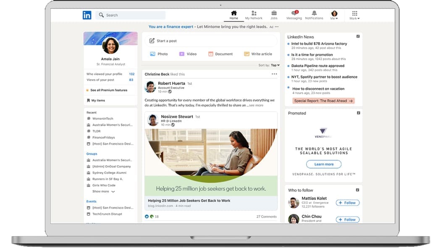Open ad options ellipsis next to Ad label
The width and height of the screenshot is (441, 248).
point(277,27)
